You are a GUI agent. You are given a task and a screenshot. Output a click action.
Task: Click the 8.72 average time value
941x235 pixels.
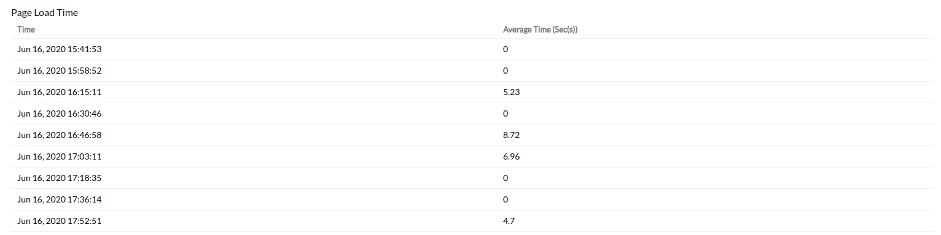512,135
